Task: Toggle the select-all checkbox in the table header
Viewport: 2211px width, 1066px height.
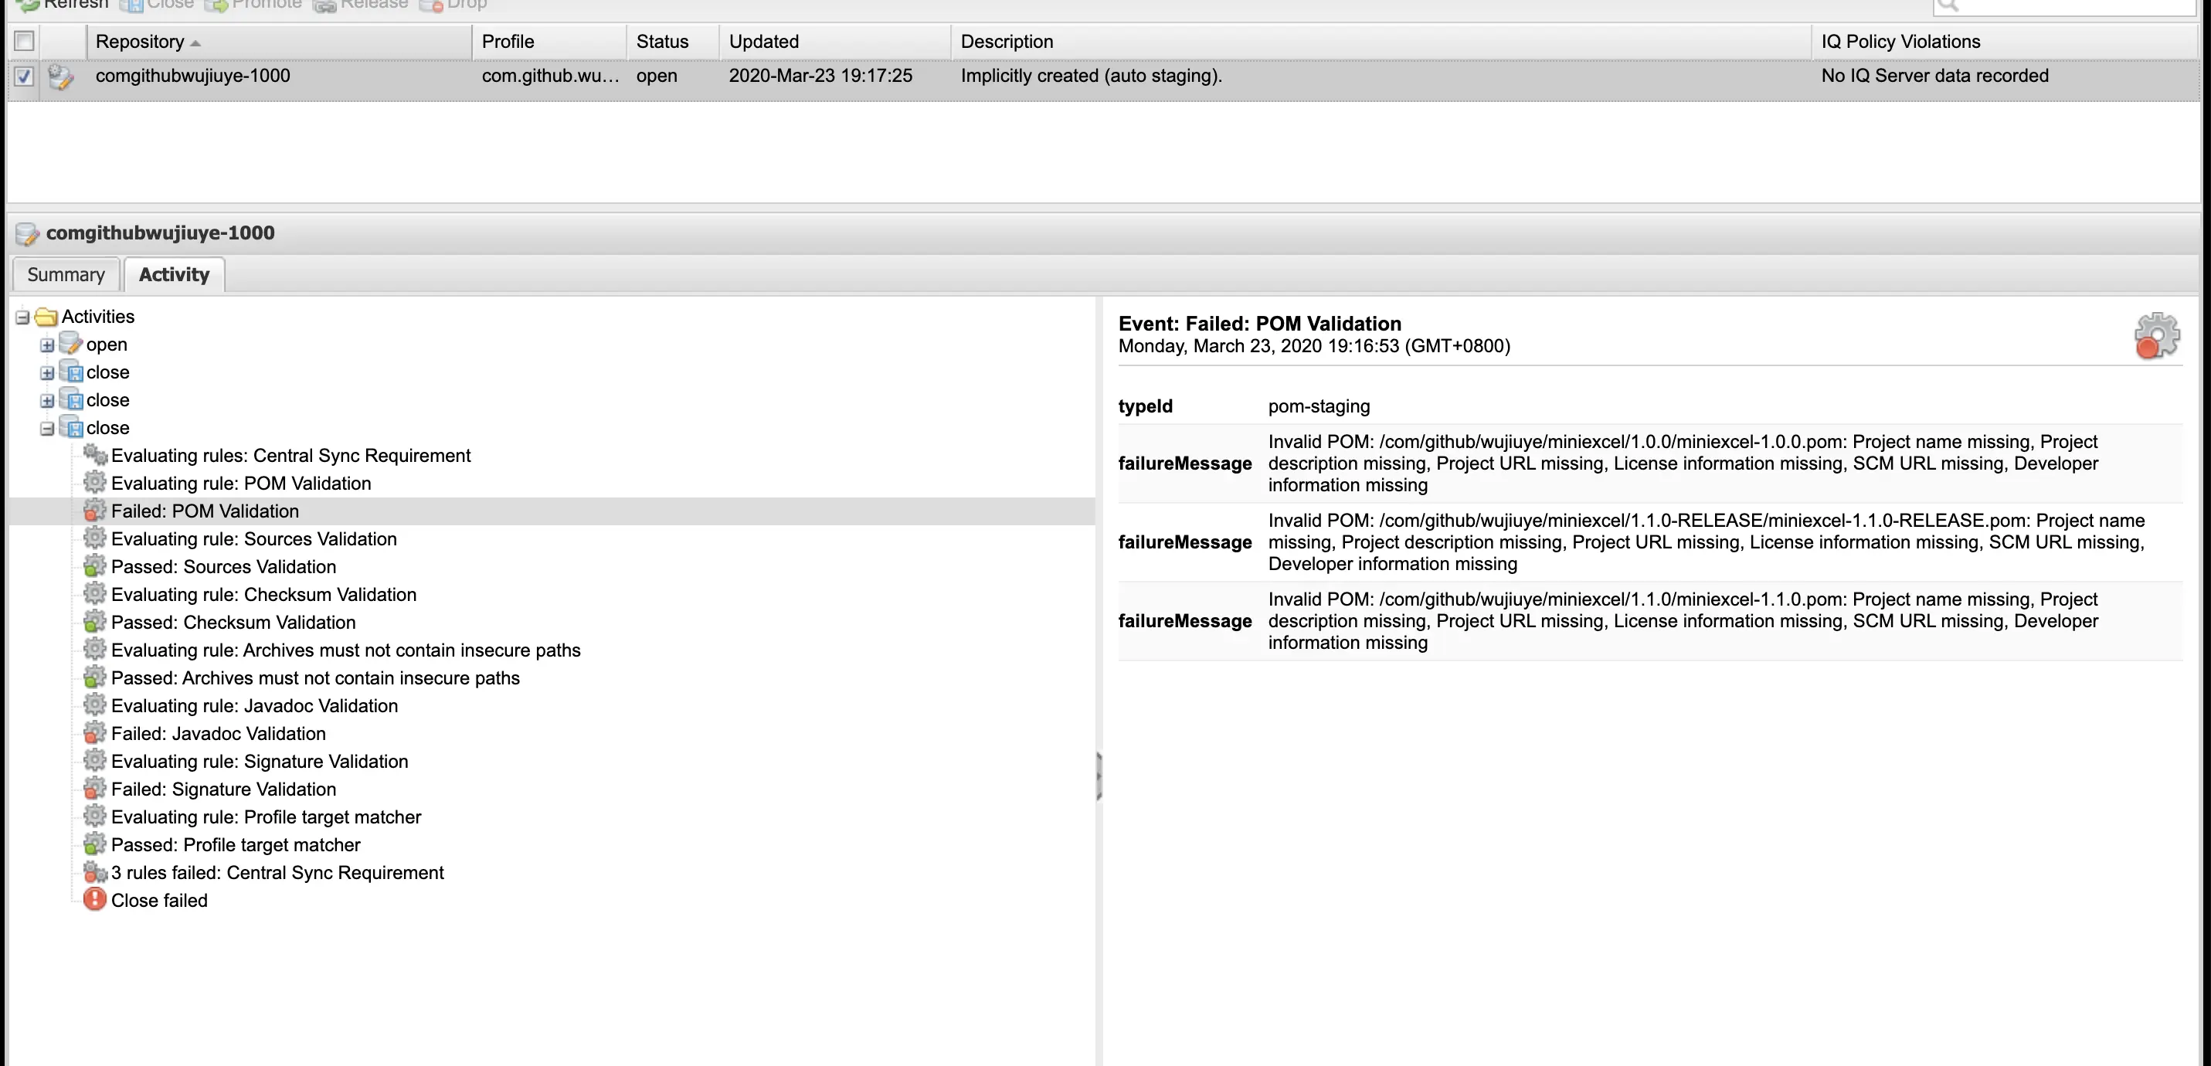Action: [x=24, y=41]
